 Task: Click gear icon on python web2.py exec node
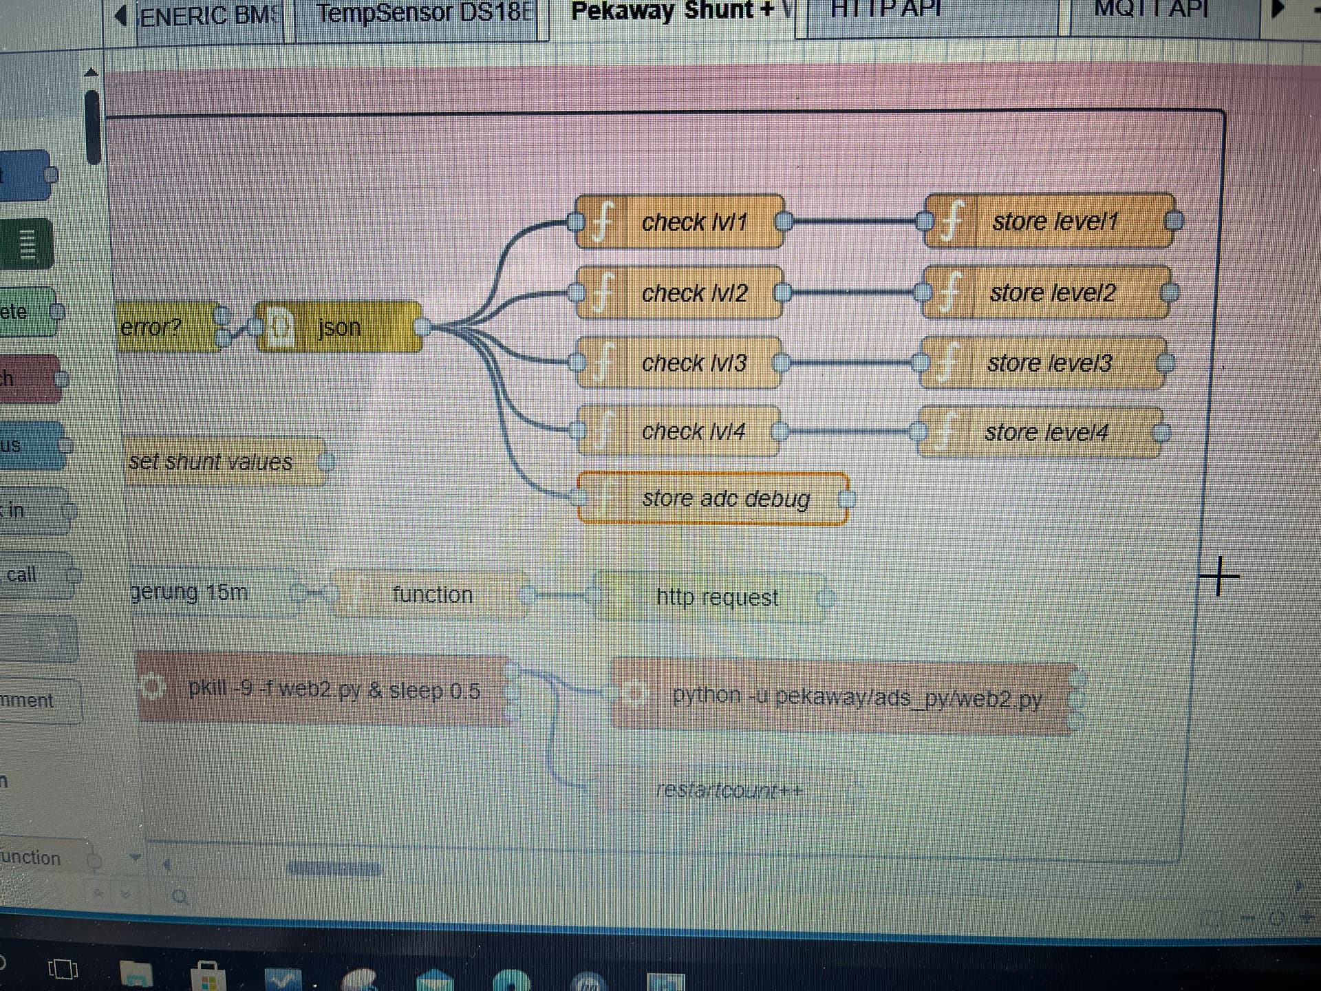point(635,693)
